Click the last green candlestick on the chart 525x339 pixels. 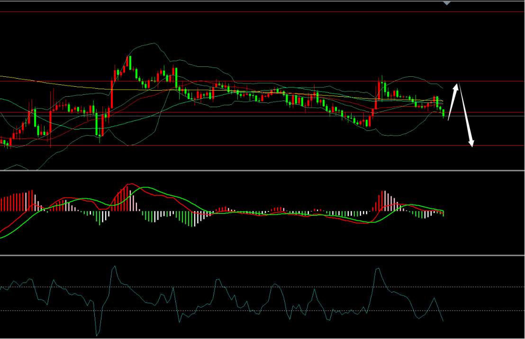coord(444,113)
